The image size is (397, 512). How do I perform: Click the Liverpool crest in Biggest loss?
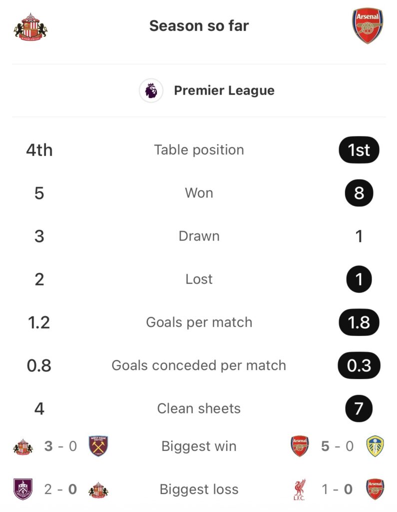click(300, 489)
